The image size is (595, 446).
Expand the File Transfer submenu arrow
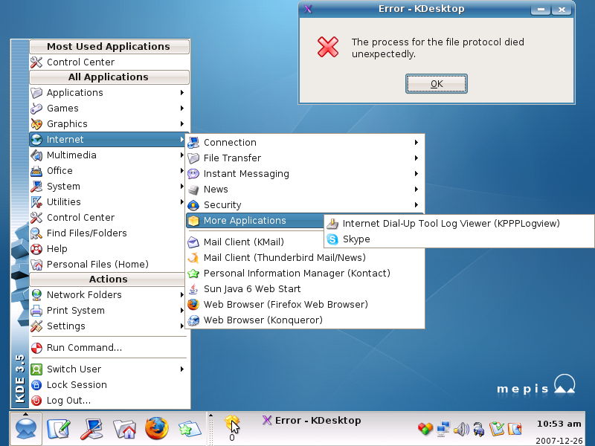[416, 158]
